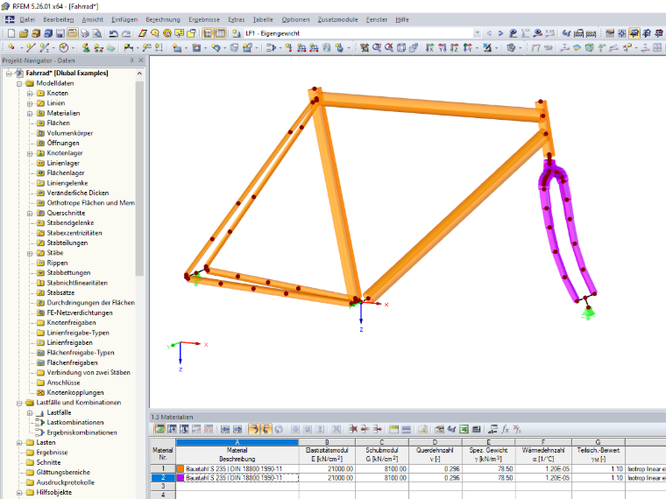Screen dimensions: 666x499
Task: Click the formula fx icon in table toolbar
Action: click(x=505, y=430)
